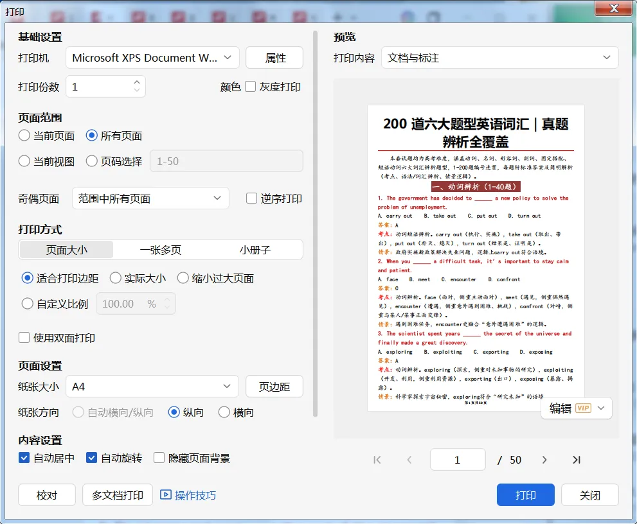Viewport: 637px width, 524px height.
Task: Switch to 小册子 tab
Action: pos(255,250)
